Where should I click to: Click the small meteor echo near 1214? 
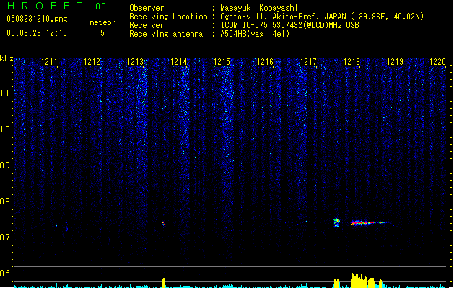coord(163,223)
